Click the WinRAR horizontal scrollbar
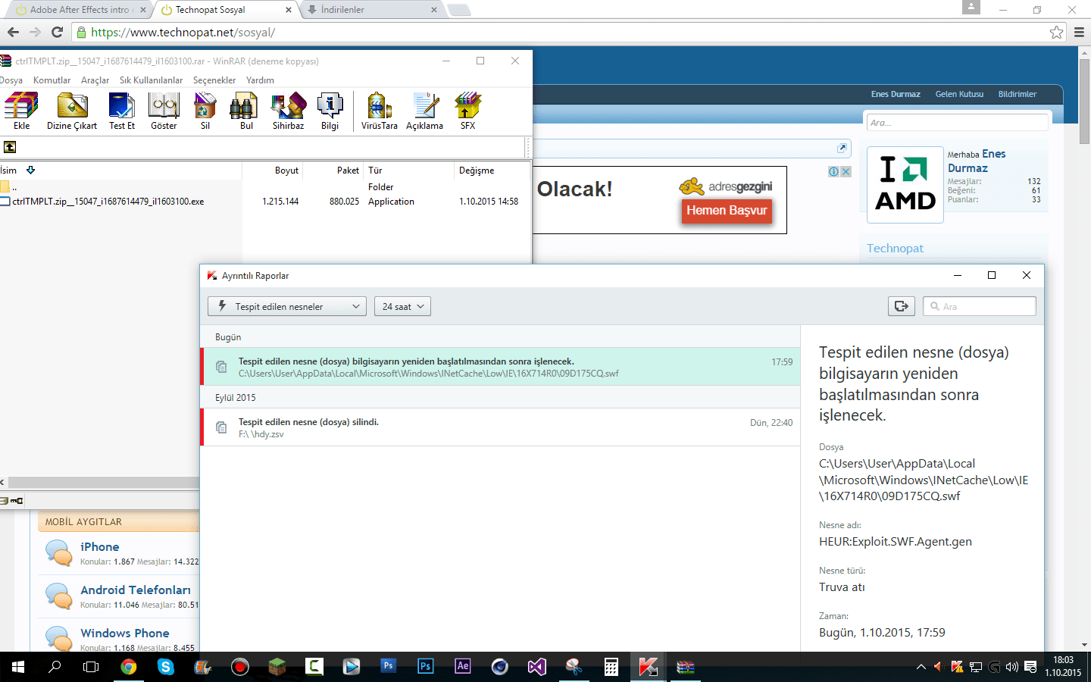The width and height of the screenshot is (1091, 682). coord(103,482)
